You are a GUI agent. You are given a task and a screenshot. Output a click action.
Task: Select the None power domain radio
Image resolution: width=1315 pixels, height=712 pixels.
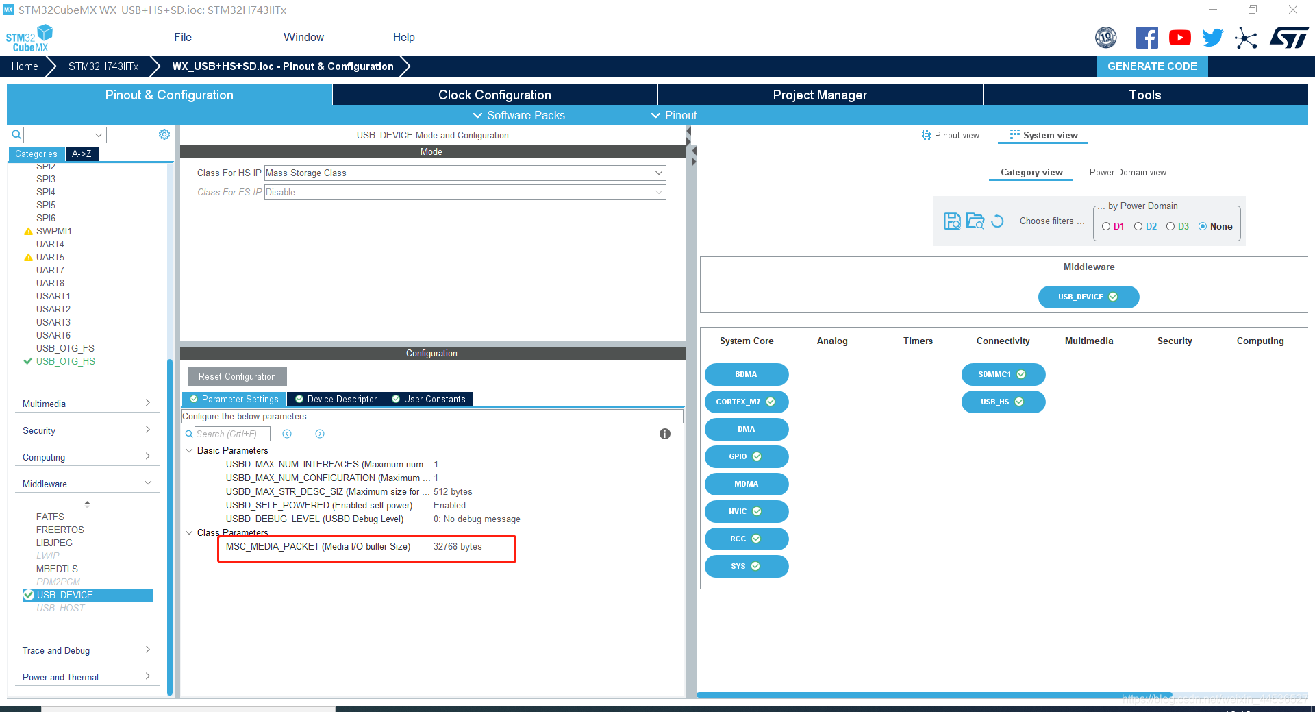coord(1203,227)
